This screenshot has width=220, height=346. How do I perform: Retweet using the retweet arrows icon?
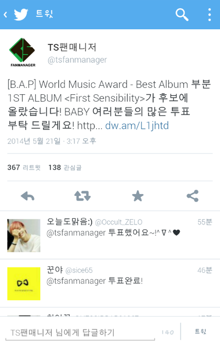coord(82,196)
